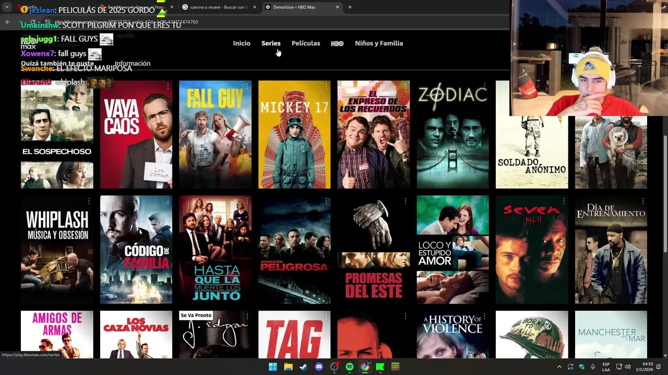The width and height of the screenshot is (668, 375).
Task: Open Los Cazanovias poster
Action: 136,334
